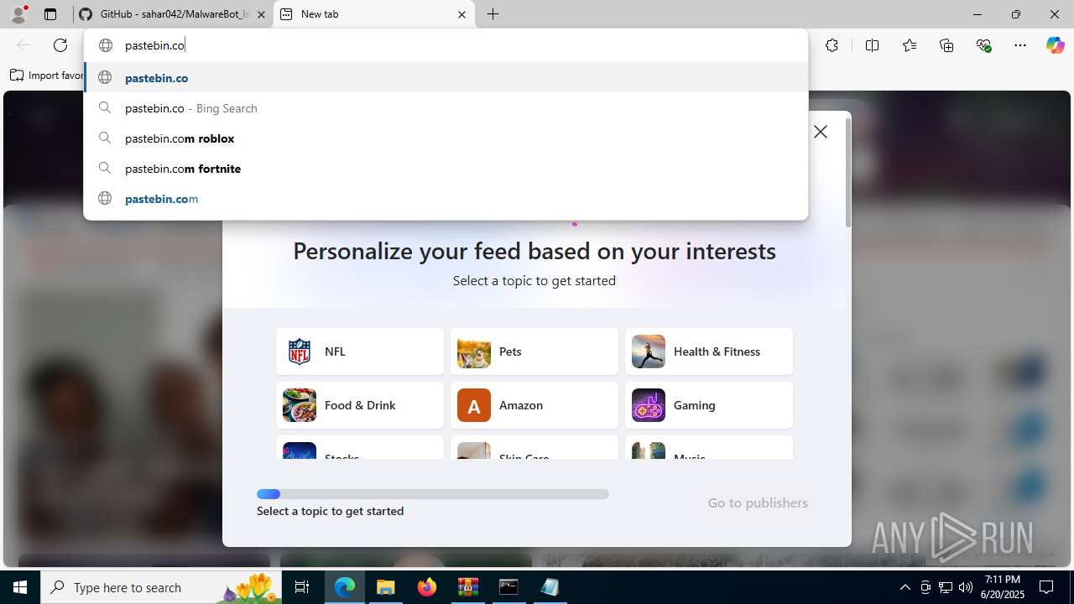Open the Action Center notifications icon

1047,587
